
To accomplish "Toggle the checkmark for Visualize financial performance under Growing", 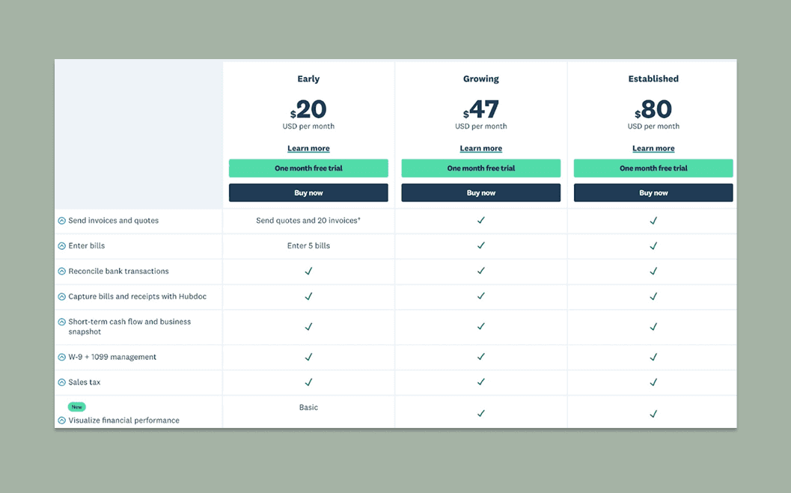I will [x=481, y=412].
